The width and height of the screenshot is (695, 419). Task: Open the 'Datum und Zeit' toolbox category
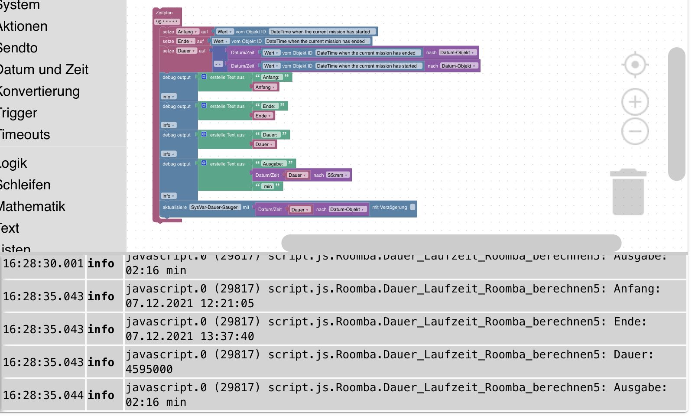(x=44, y=70)
